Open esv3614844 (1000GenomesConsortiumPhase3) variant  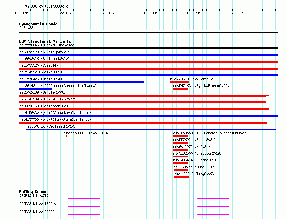[58, 86]
